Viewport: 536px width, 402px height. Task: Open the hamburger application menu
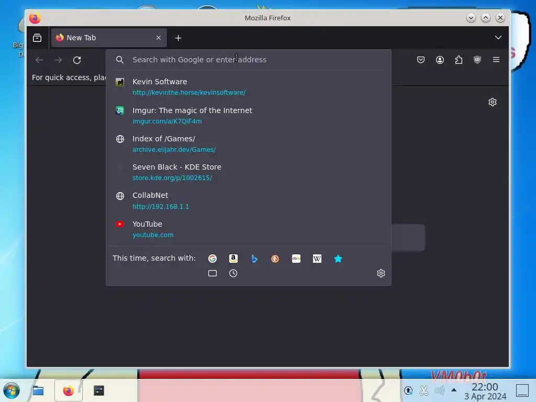(496, 60)
